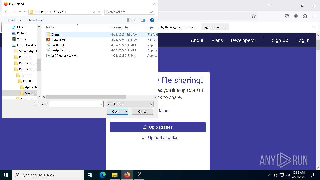Viewport: 320px width, 180px height.
Task: Select LpfrPlusService.exe file
Action: click(x=64, y=56)
